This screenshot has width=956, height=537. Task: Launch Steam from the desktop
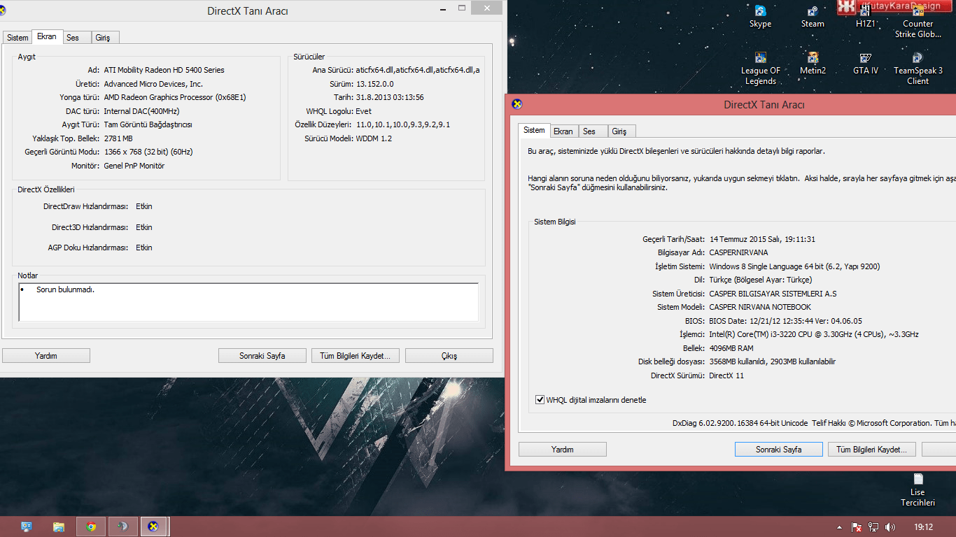[x=813, y=17]
